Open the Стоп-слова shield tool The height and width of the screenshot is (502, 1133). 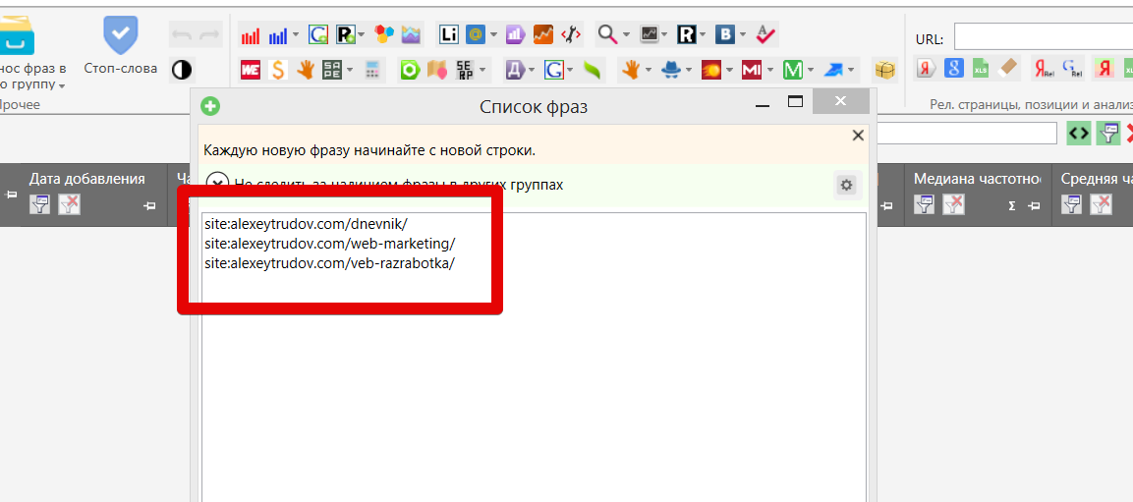120,46
